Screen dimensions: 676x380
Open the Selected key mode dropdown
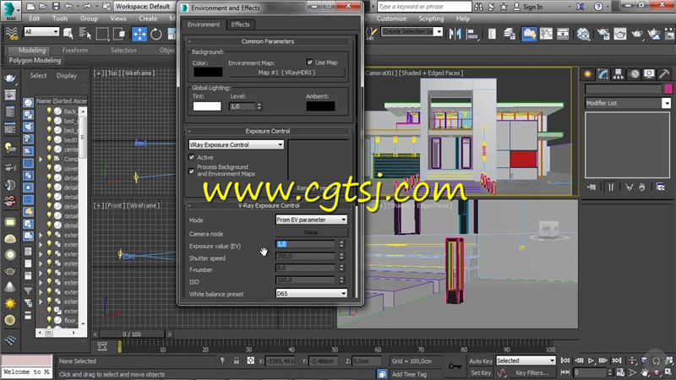pyautogui.click(x=526, y=361)
